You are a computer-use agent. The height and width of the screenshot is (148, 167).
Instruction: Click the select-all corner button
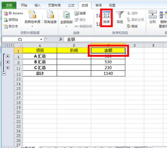pyautogui.click(x=18, y=45)
